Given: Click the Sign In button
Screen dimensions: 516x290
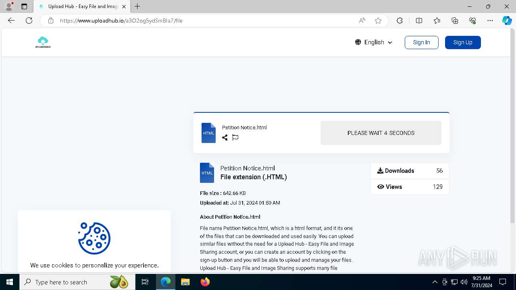Looking at the screenshot, I should (x=421, y=42).
